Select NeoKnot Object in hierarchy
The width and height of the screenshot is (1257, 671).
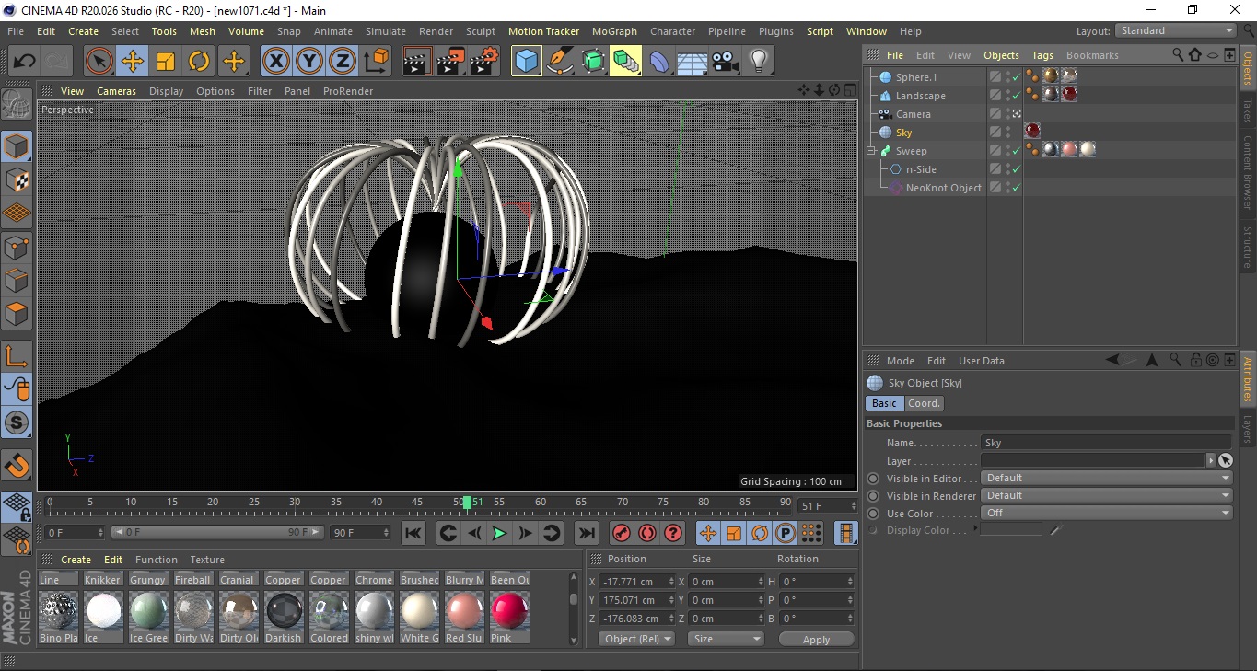[944, 188]
